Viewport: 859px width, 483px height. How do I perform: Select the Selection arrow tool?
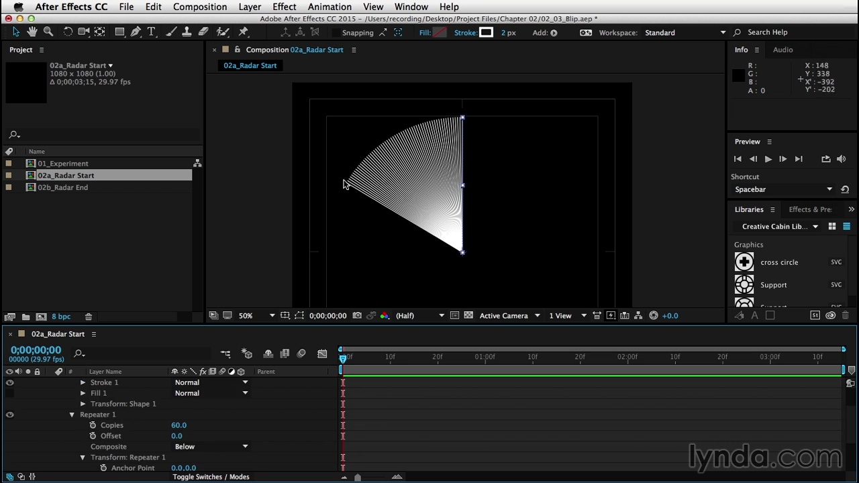(16, 32)
